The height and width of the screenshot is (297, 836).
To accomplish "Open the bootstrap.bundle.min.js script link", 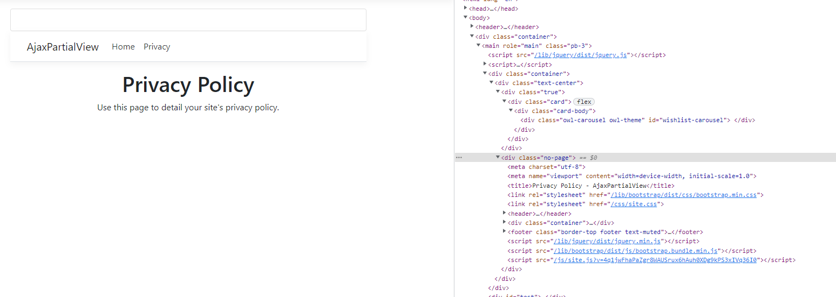I will [x=636, y=251].
